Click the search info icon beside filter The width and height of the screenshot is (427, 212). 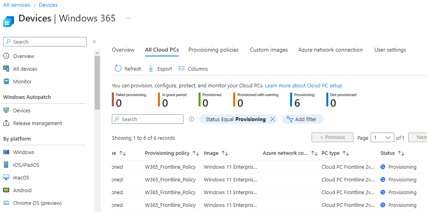point(191,119)
